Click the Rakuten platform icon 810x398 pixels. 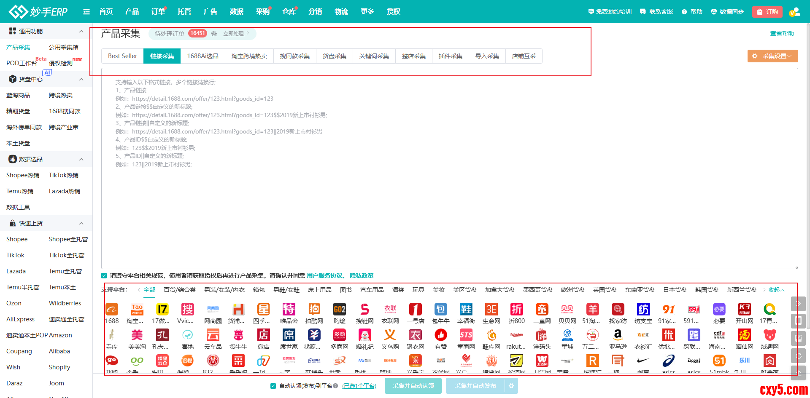(x=516, y=335)
